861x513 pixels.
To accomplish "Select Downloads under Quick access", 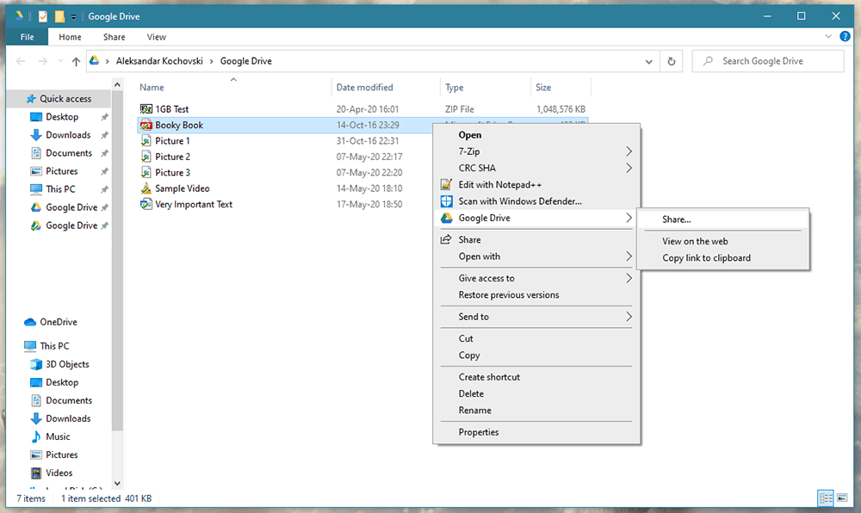I will [x=68, y=135].
